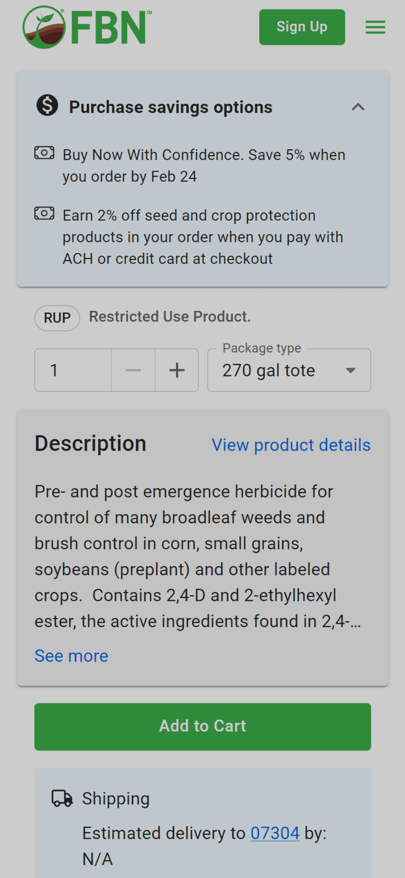Click the dollar sign savings icon
The height and width of the screenshot is (878, 405).
(47, 105)
